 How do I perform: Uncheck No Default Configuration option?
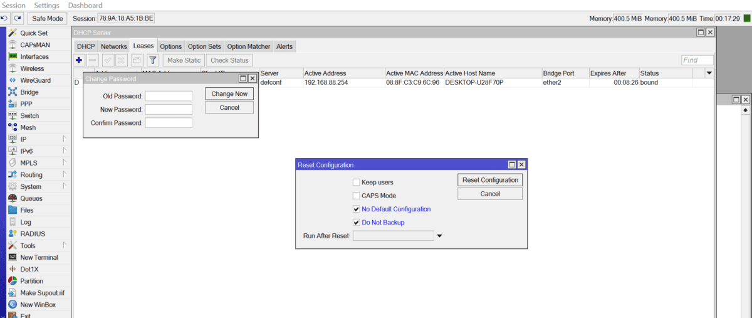356,209
